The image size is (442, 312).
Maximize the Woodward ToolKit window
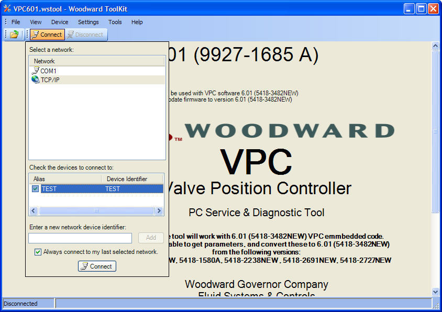(421, 9)
